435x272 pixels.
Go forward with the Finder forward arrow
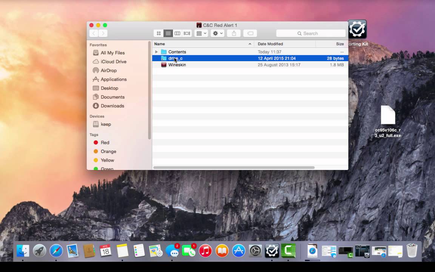pos(103,33)
